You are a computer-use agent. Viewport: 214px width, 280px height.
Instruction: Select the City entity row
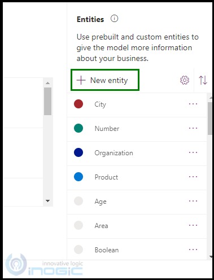click(x=137, y=104)
